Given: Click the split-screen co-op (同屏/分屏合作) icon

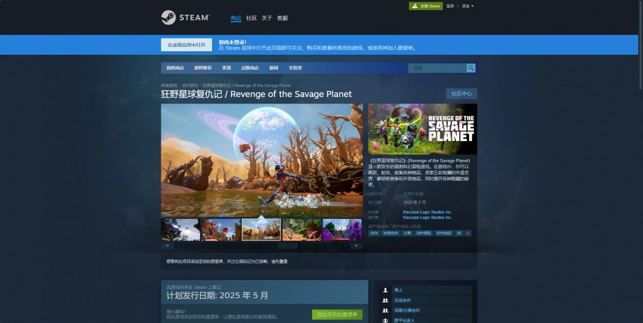Looking at the screenshot, I should [x=386, y=311].
